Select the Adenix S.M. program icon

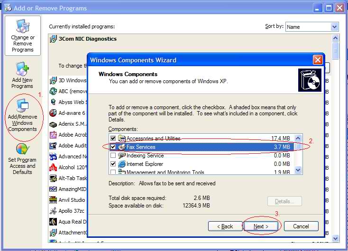coord(53,124)
